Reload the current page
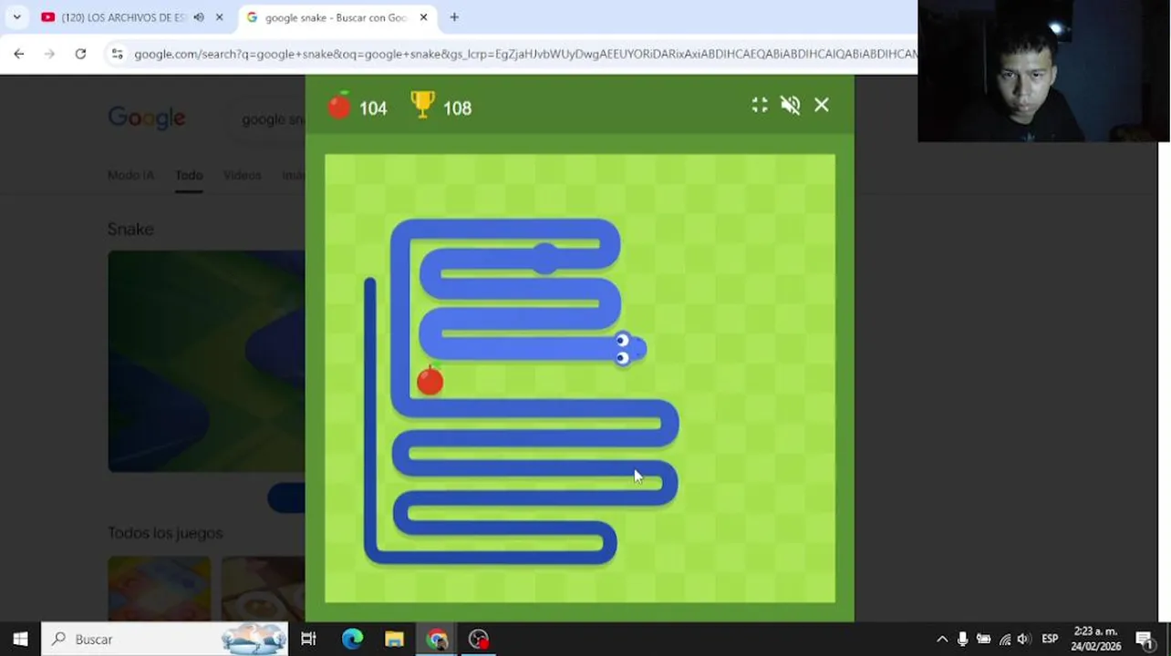The width and height of the screenshot is (1171, 656). point(80,54)
